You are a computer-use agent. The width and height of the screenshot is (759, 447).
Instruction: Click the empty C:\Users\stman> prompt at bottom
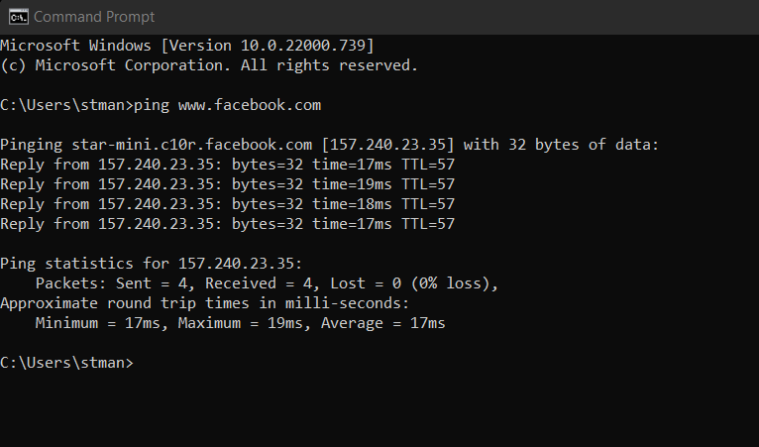click(65, 363)
